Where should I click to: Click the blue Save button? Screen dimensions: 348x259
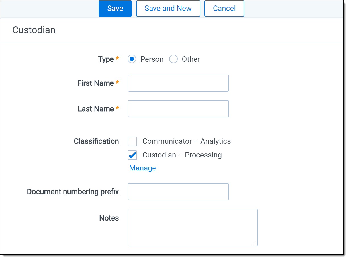115,9
